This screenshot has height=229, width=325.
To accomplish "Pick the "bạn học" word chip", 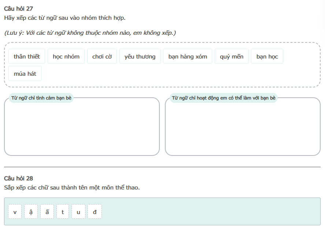I will [x=267, y=57].
